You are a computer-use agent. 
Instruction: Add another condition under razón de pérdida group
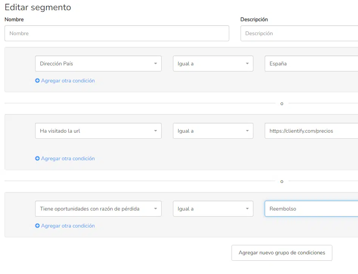(68, 226)
